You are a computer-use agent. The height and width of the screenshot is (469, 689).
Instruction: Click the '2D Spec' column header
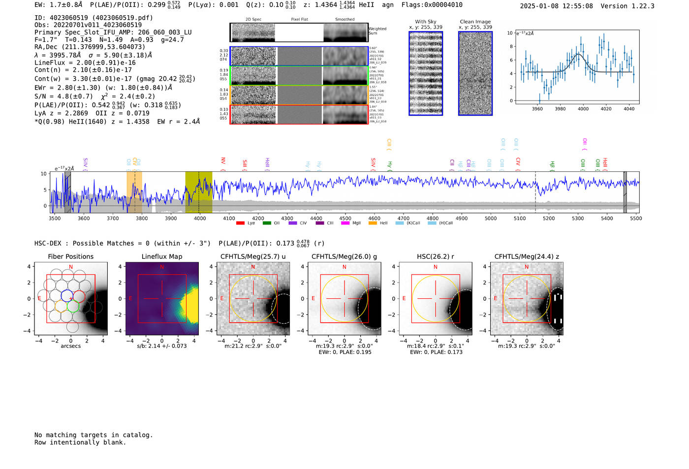[253, 20]
